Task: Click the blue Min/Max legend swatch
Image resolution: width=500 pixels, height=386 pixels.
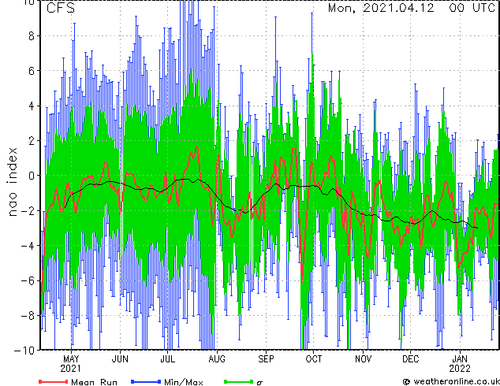Action: pyautogui.click(x=146, y=381)
